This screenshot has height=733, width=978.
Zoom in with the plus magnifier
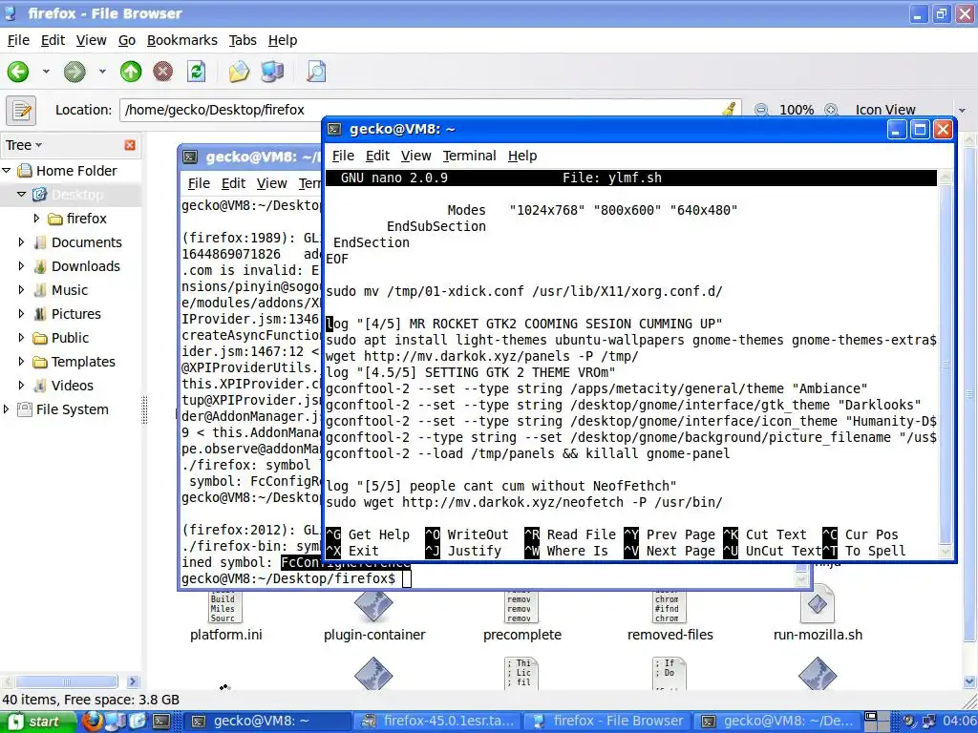point(831,111)
